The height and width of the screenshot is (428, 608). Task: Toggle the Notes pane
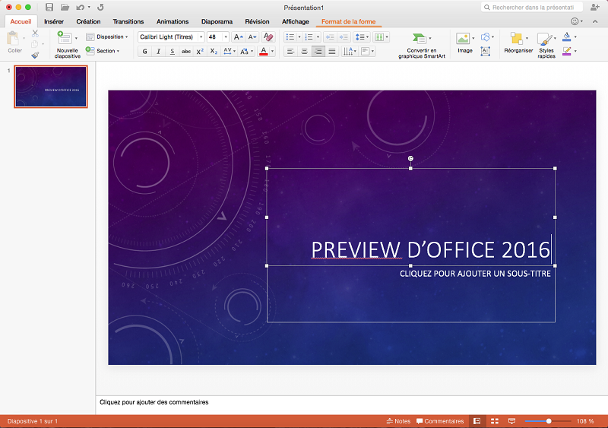(x=398, y=421)
